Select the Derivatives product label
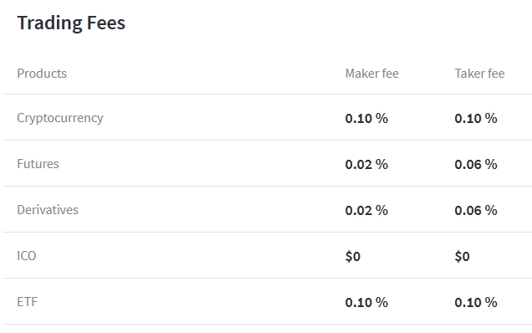This screenshot has width=532, height=333. (48, 210)
